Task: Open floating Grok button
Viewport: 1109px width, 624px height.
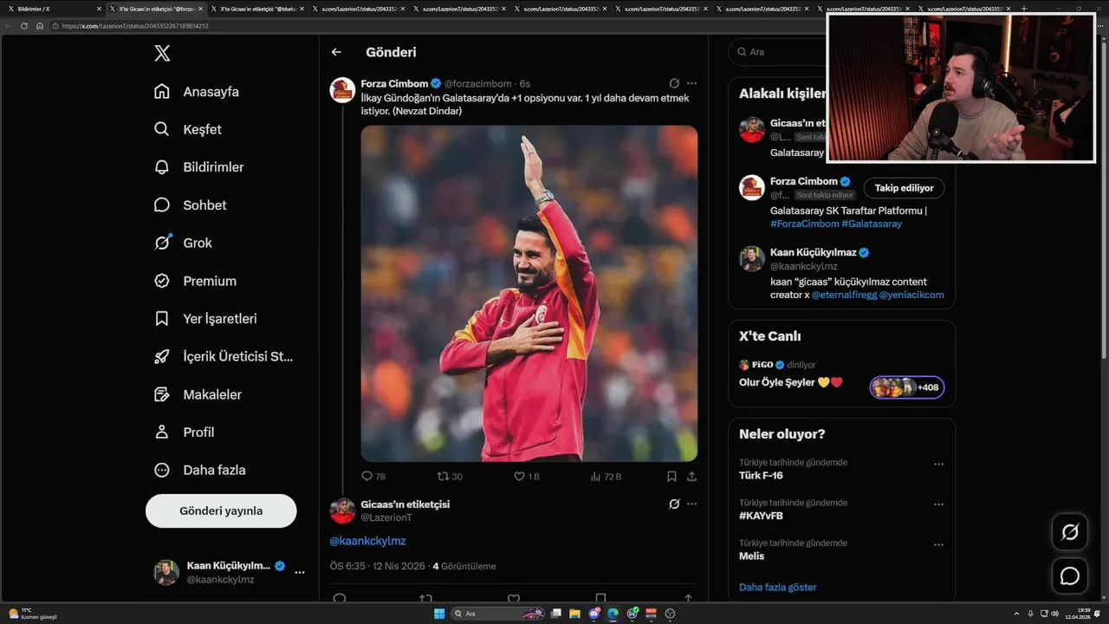Action: tap(1070, 532)
